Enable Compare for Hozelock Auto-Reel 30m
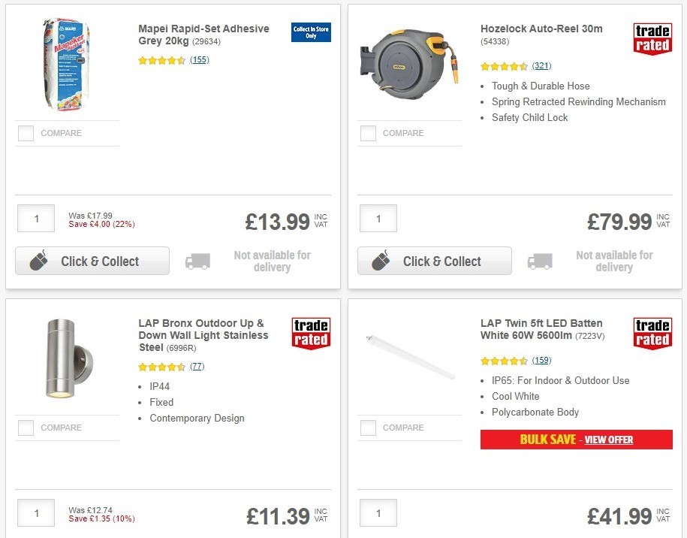 coord(367,132)
